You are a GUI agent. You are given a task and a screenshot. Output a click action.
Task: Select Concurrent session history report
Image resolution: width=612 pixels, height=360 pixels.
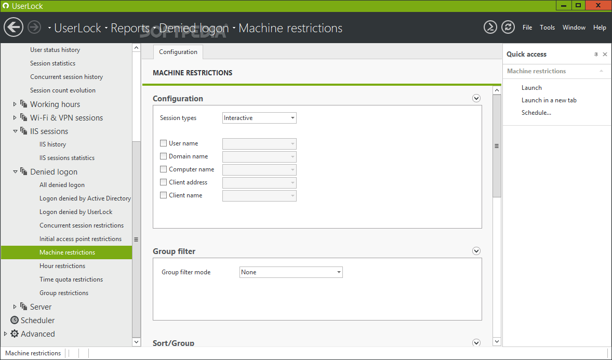(66, 77)
